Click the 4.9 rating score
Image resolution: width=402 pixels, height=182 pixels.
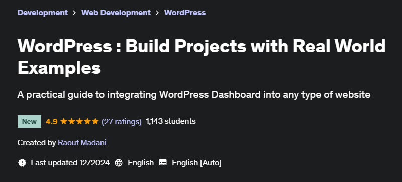pyautogui.click(x=51, y=122)
